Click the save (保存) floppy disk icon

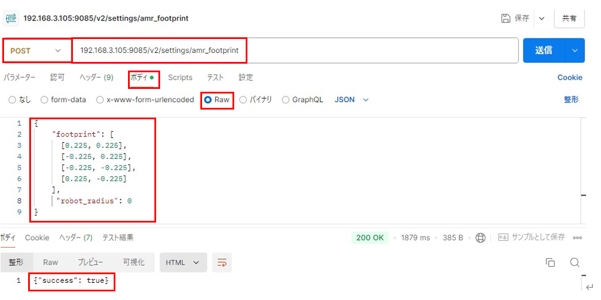pos(505,18)
